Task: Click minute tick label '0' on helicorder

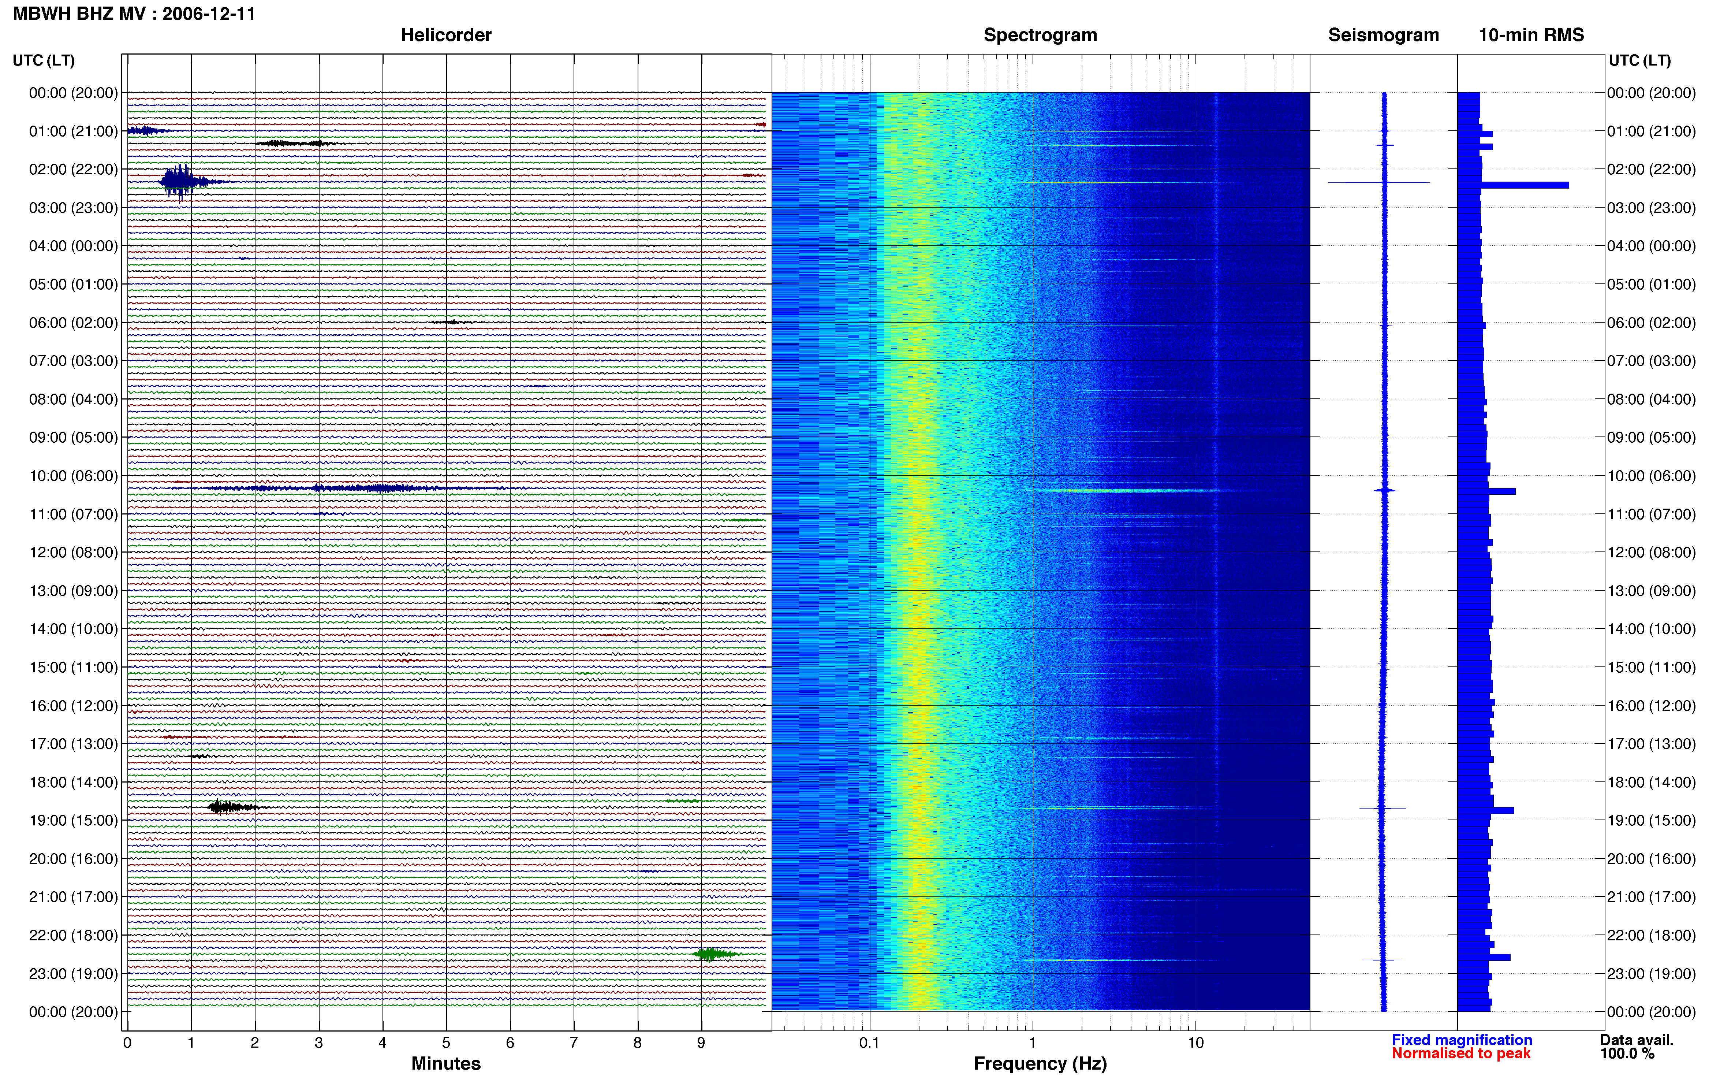Action: click(127, 1043)
